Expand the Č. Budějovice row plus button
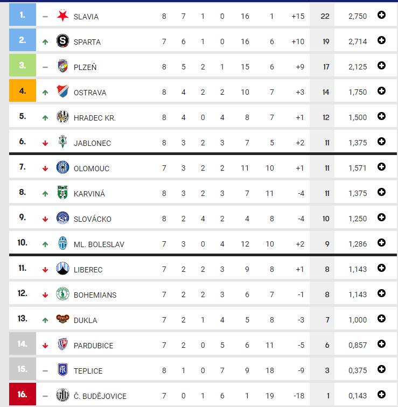 click(381, 395)
